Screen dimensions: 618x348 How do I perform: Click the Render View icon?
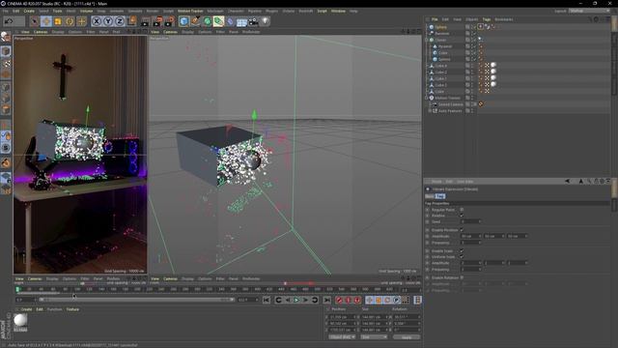click(x=146, y=21)
